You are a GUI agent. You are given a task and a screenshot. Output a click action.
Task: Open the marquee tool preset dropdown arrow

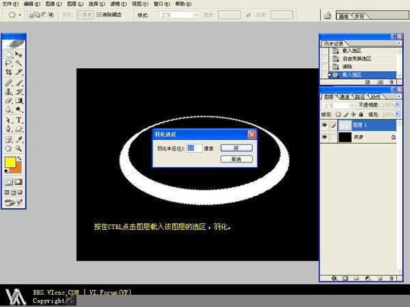[20, 15]
